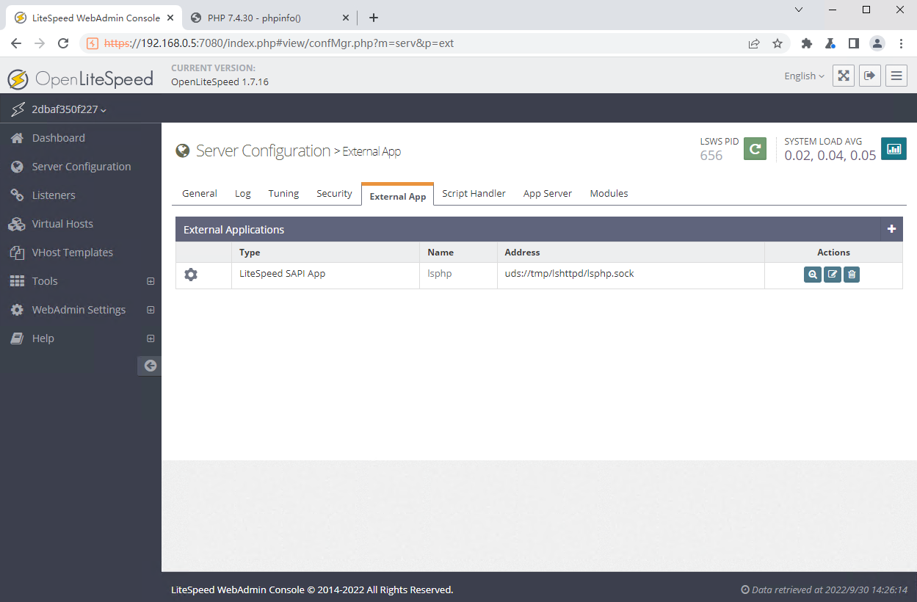Click the Server Configuration globe icon in sidebar

click(17, 167)
